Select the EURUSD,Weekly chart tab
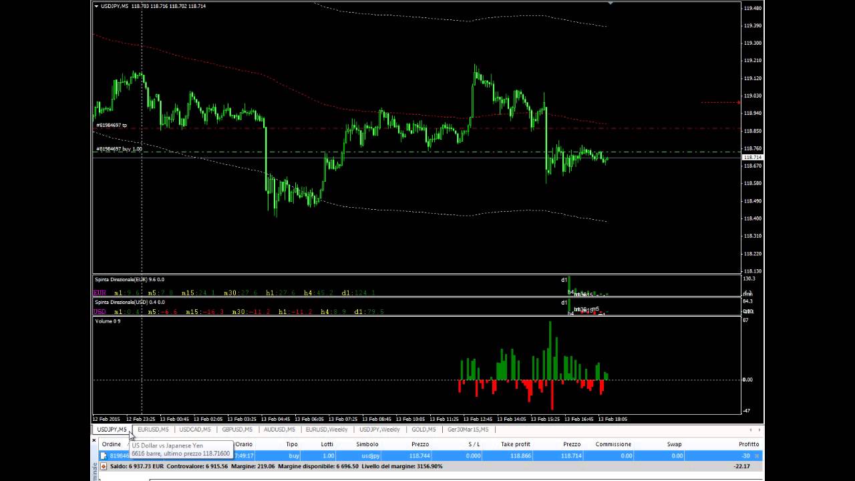The height and width of the screenshot is (481, 855). pyautogui.click(x=327, y=430)
